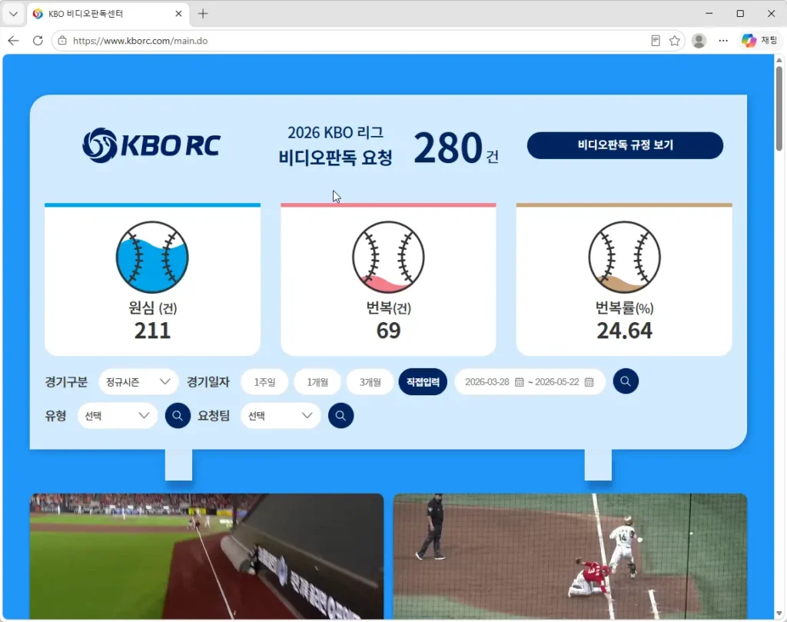The height and width of the screenshot is (622, 787).
Task: Click the page vertical scrollbar thumb
Action: [x=779, y=108]
